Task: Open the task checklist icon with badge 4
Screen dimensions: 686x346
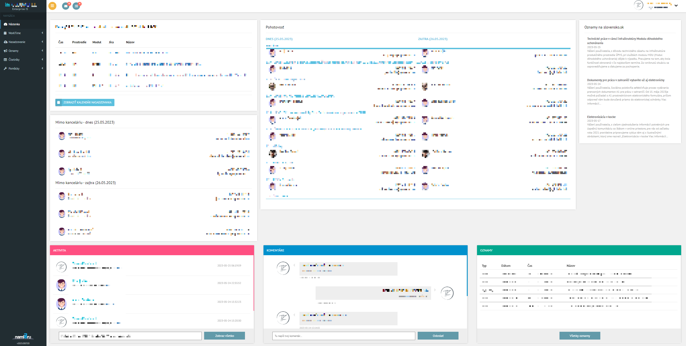Action: [76, 6]
